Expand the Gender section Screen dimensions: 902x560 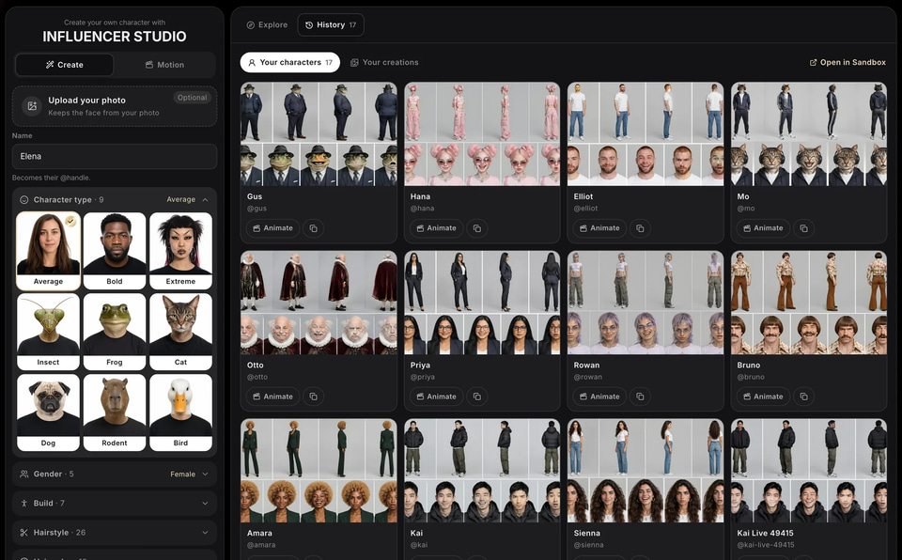point(115,474)
